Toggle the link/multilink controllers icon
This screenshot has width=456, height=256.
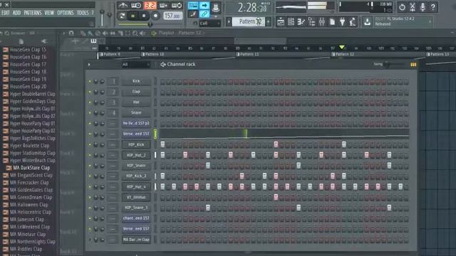(204, 14)
